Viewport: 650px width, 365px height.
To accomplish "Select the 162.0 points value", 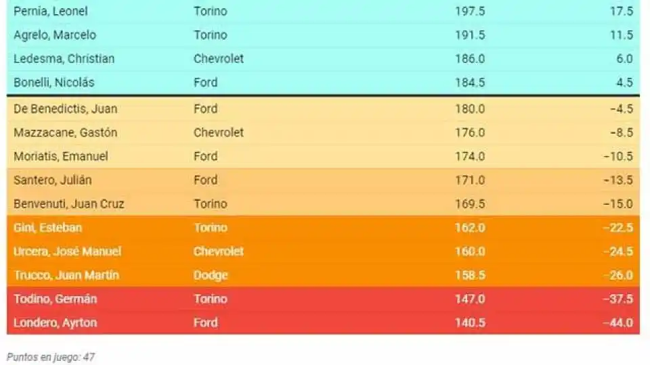I will click(x=470, y=228).
